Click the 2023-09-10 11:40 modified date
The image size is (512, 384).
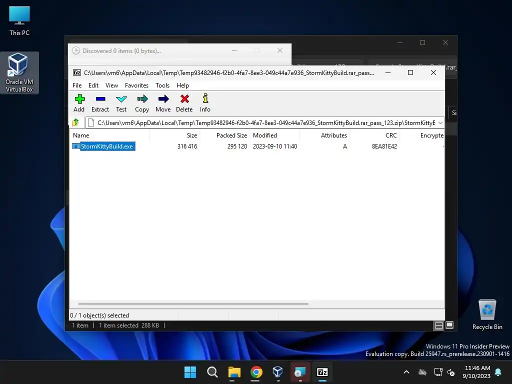click(x=275, y=146)
